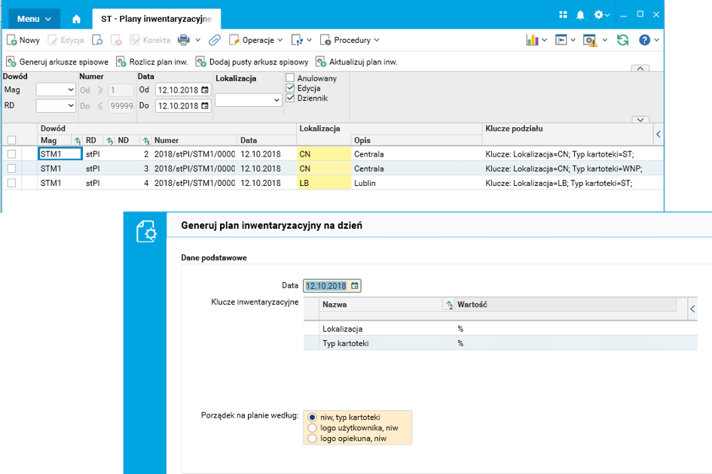
Task: Expand the printer dropdown arrow
Action: [x=198, y=40]
